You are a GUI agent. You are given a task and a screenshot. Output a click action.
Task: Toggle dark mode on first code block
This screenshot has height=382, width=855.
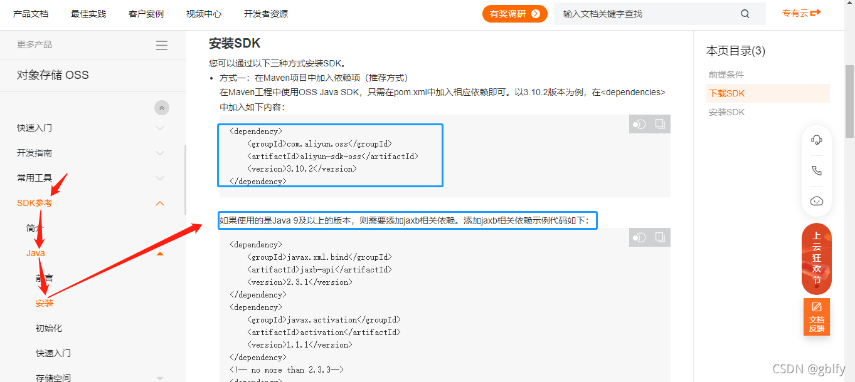click(x=639, y=124)
